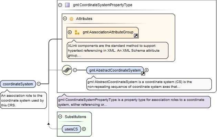Image resolution: width=217 pixels, height=137 pixels.
Task: Click the sequence compositor circle icon
Action: 67,70
